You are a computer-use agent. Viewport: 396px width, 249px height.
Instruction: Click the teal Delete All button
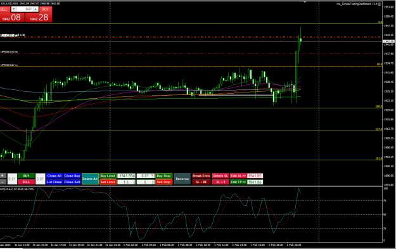click(x=90, y=179)
